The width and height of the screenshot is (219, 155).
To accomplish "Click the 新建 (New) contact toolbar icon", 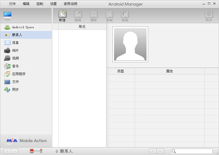I will pyautogui.click(x=62, y=15).
